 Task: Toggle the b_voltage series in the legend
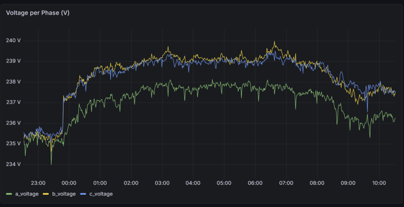(x=64, y=194)
